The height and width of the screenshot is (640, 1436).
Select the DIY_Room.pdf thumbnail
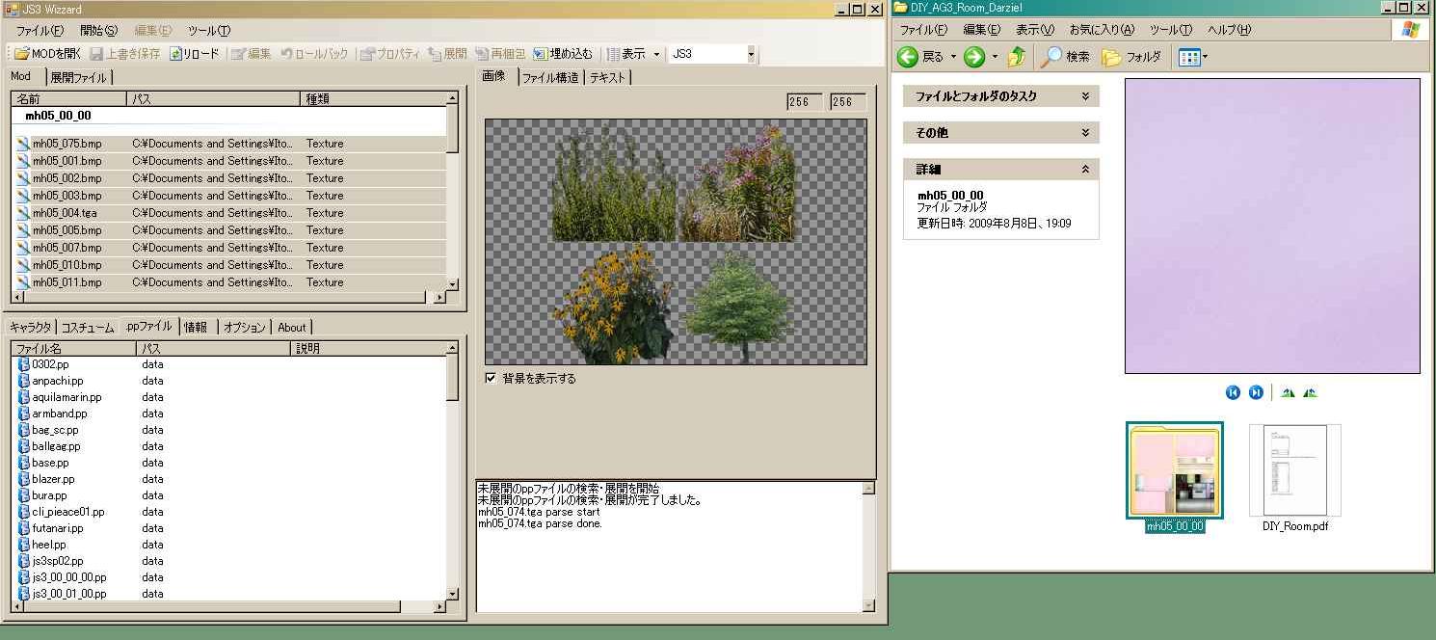(1294, 472)
